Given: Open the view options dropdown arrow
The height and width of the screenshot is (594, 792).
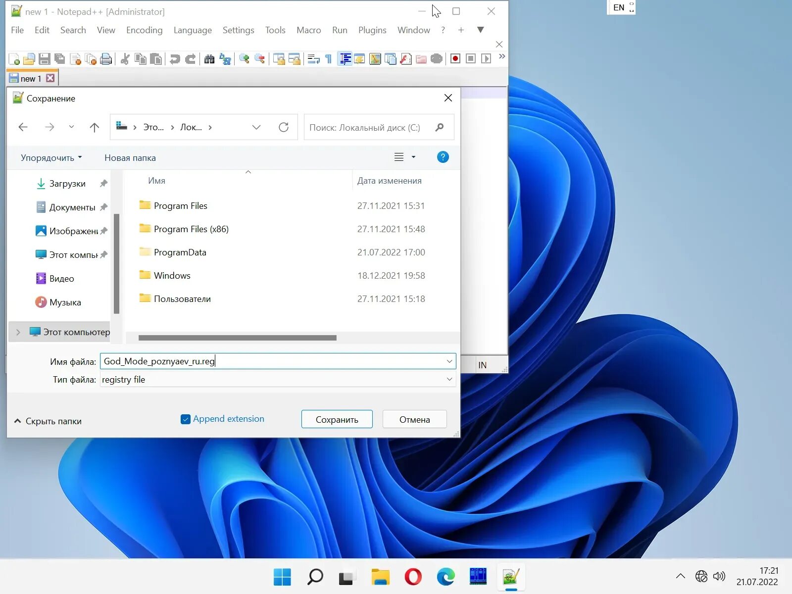Looking at the screenshot, I should tap(413, 157).
